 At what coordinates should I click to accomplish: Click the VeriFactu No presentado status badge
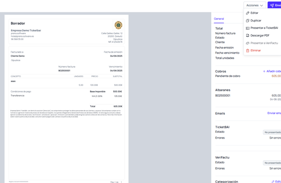(272, 163)
